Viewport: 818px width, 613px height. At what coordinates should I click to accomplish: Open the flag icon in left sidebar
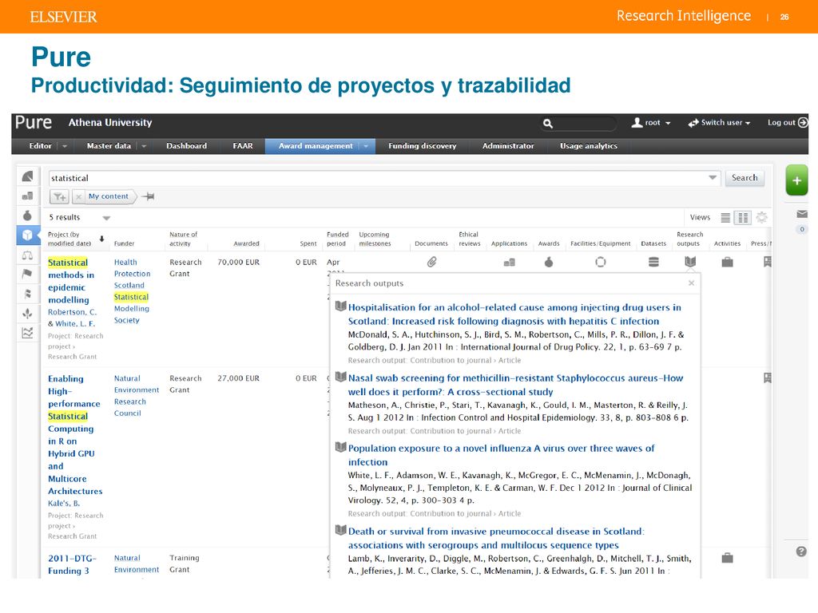28,274
